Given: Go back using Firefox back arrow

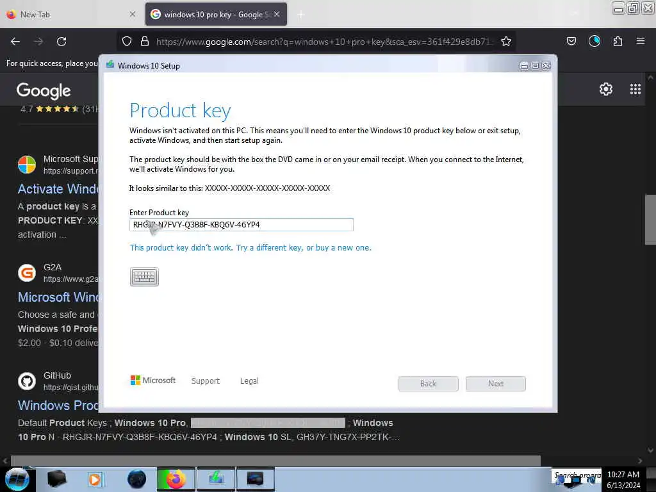Looking at the screenshot, I should [15, 42].
